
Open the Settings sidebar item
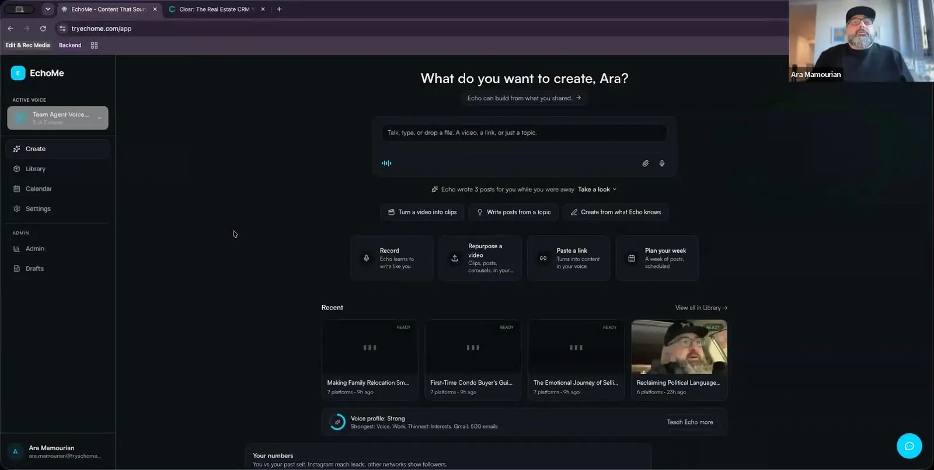click(57, 208)
